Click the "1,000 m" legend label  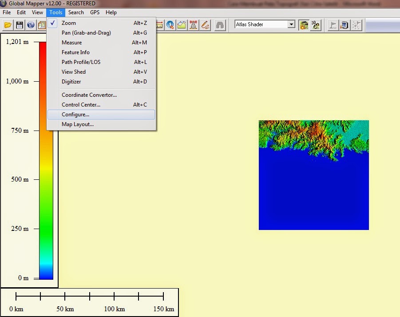[x=17, y=81]
